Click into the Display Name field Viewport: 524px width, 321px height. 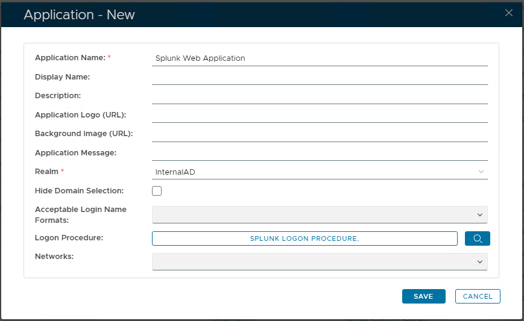(x=320, y=77)
